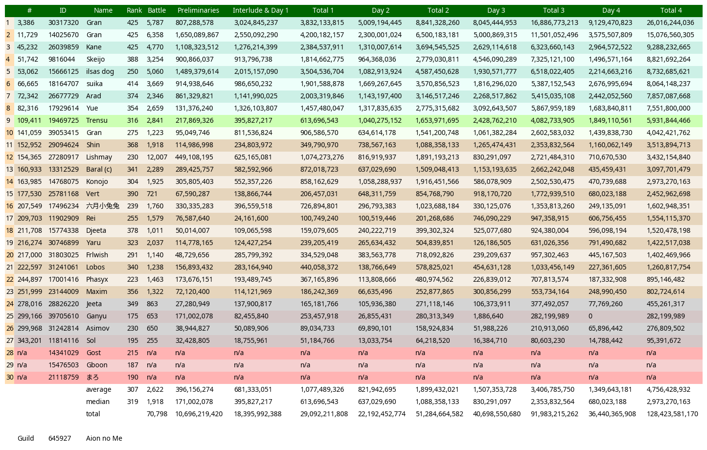Click the Total 3 value 16,886,773,213
The height and width of the screenshot is (450, 707).
pyautogui.click(x=554, y=22)
